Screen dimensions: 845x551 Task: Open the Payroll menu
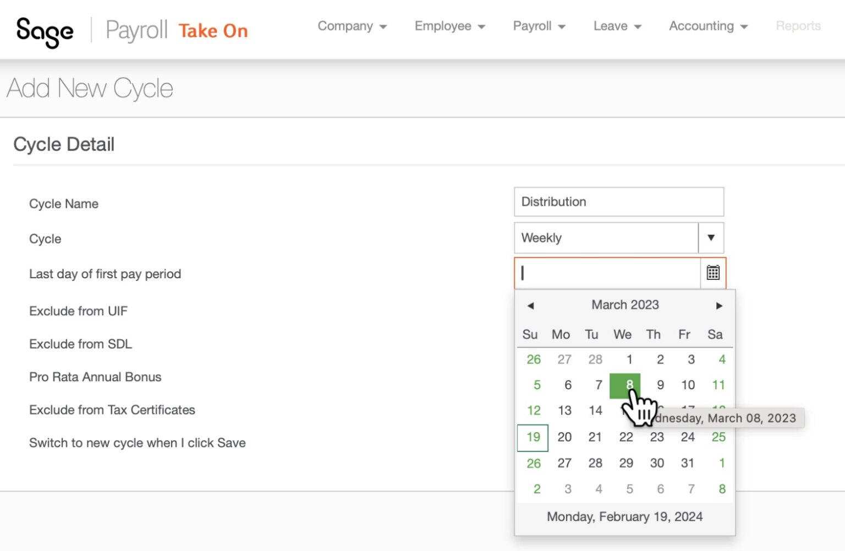[533, 26]
